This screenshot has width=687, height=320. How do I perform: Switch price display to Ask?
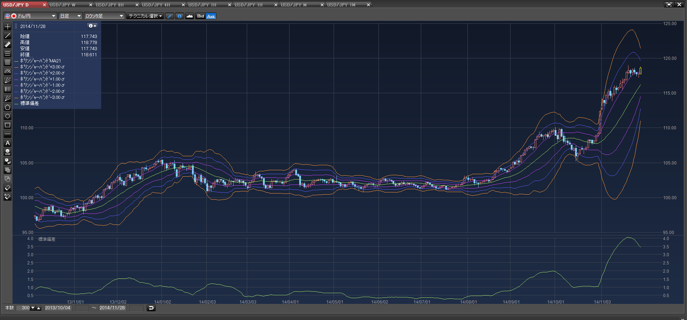[211, 16]
